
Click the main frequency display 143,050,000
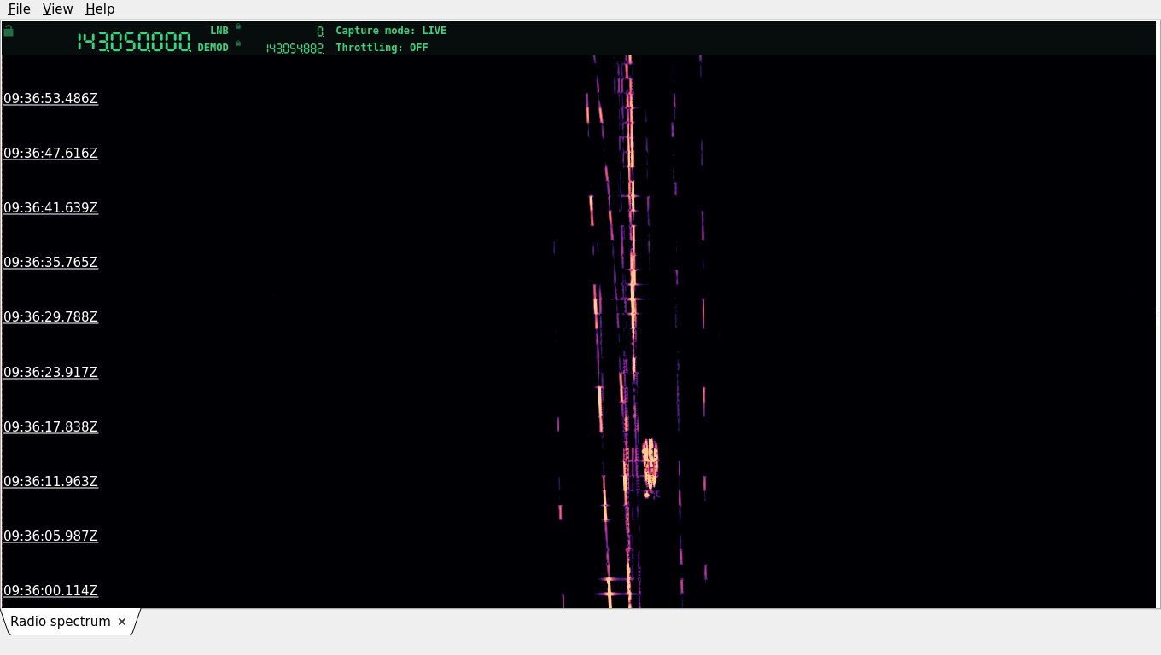click(134, 42)
